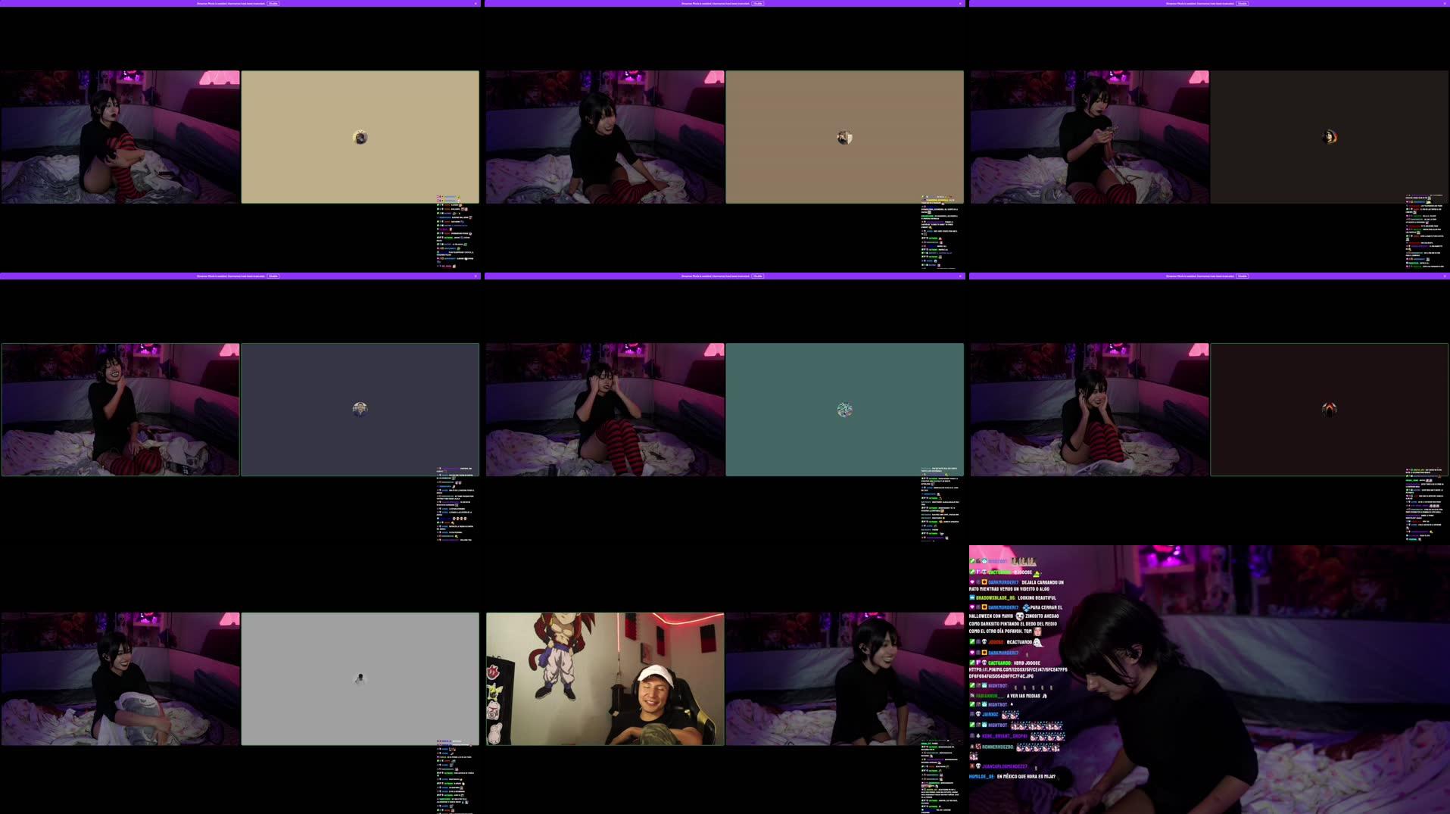The image size is (1450, 814).
Task: Click the badge icon next to Kobe_Bryant_Drop81
Action: (x=979, y=735)
